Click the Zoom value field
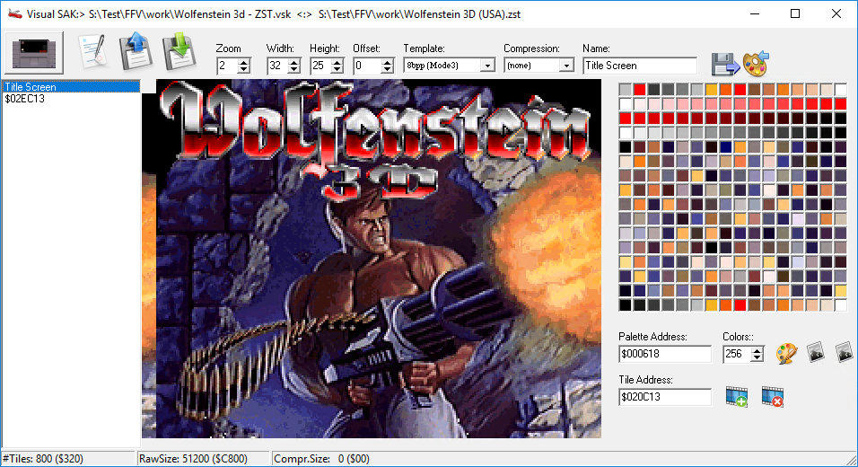This screenshot has height=467, width=858. coord(227,66)
